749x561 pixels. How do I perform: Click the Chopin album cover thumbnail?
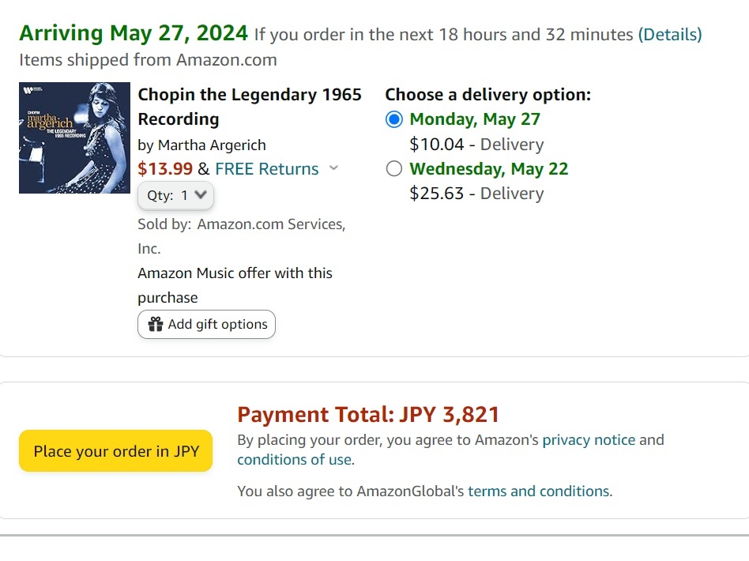point(74,137)
